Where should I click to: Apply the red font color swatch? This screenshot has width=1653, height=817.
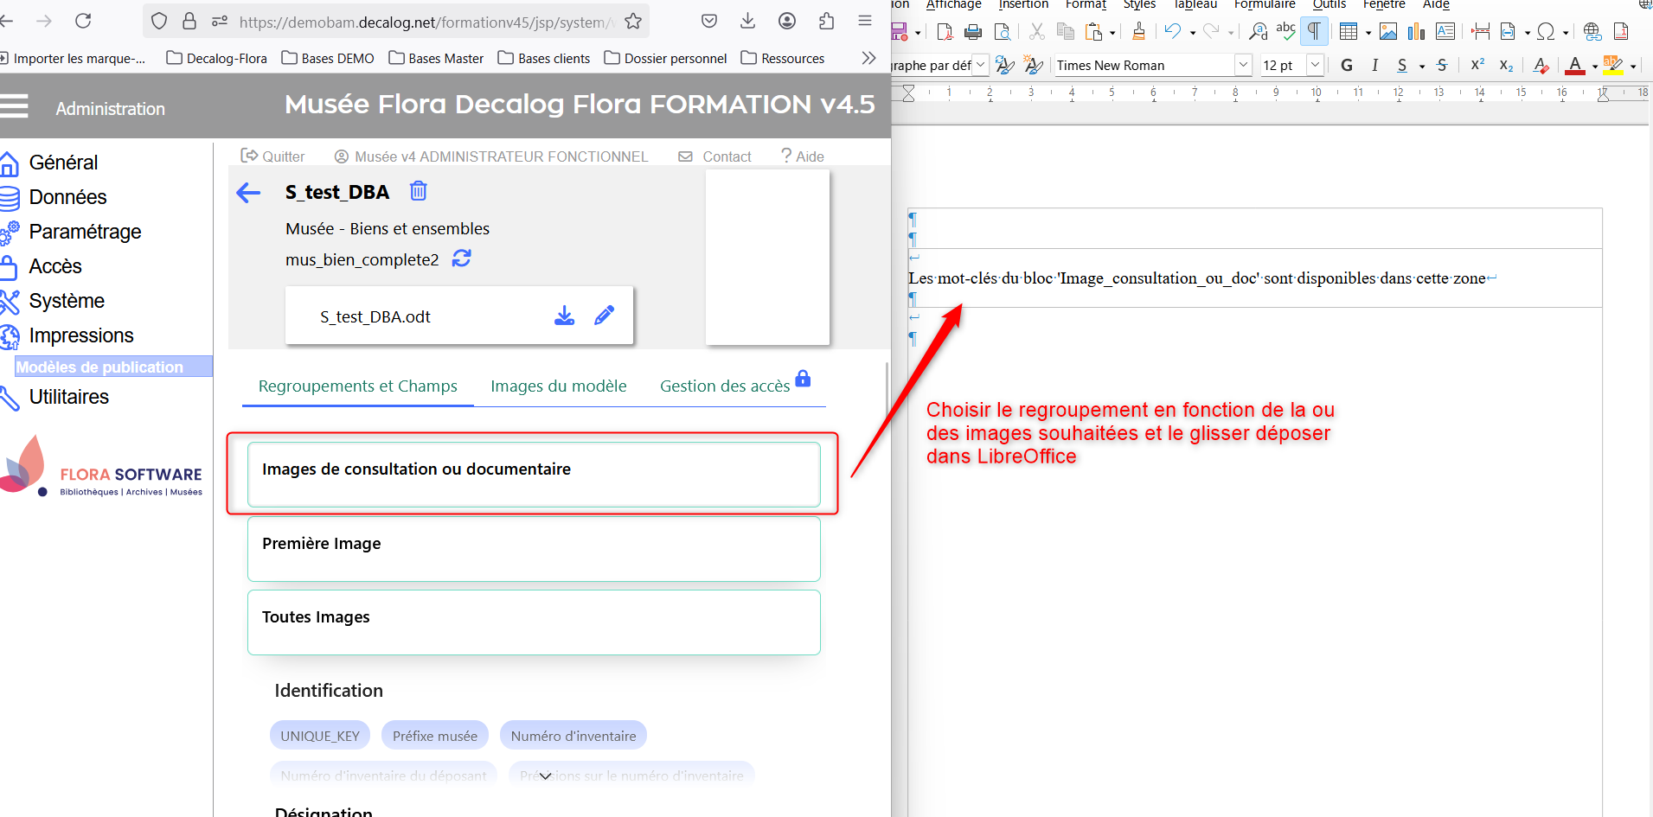[1575, 66]
